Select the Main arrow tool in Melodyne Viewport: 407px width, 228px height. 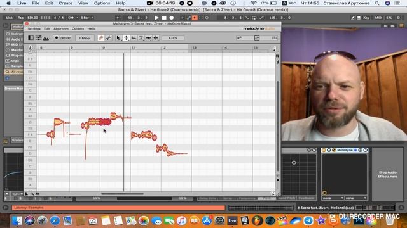pos(118,38)
